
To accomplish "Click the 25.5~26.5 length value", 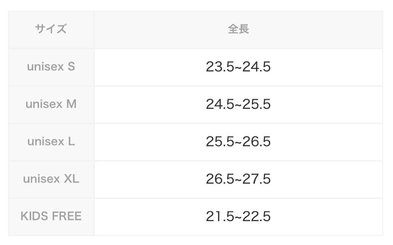I will (x=238, y=142).
